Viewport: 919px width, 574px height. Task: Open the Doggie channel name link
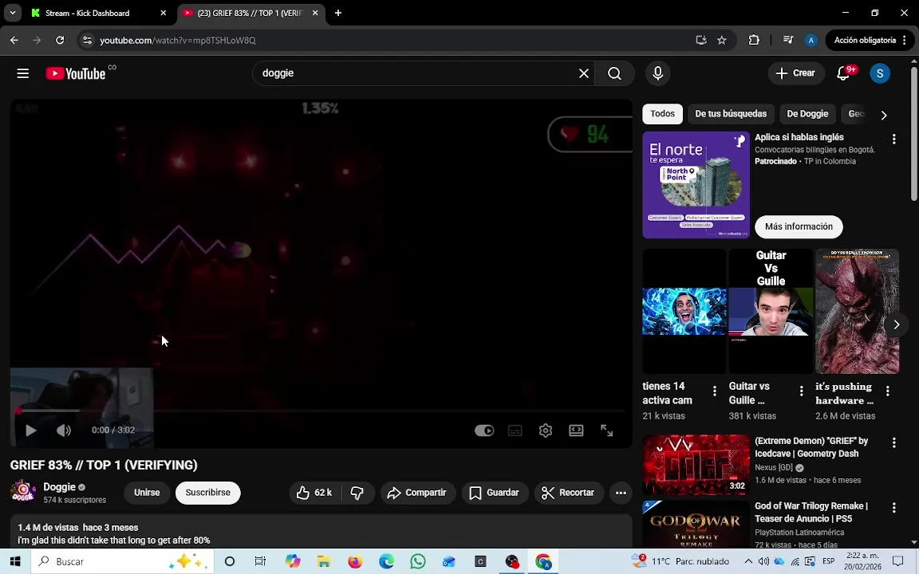click(x=59, y=487)
